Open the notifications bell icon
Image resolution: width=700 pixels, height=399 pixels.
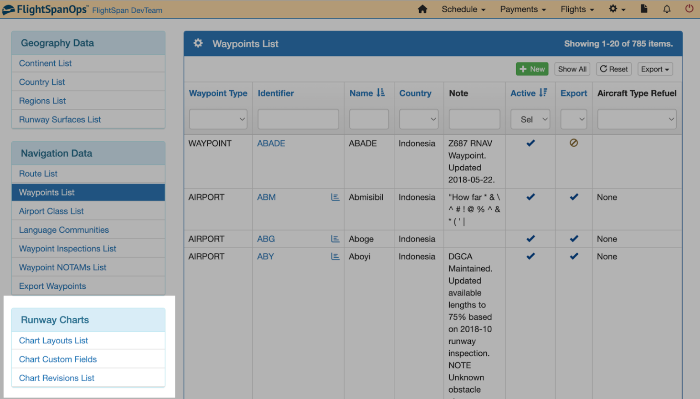pos(667,9)
